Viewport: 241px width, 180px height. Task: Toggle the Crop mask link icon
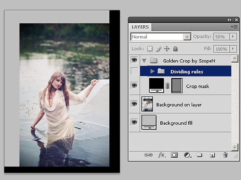pyautogui.click(x=167, y=85)
